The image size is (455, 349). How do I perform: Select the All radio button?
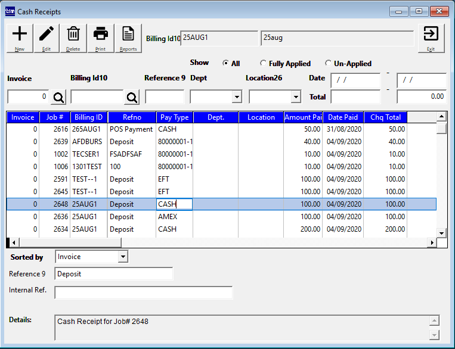226,63
